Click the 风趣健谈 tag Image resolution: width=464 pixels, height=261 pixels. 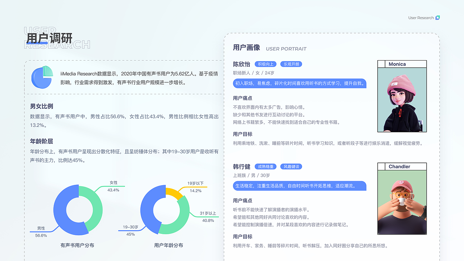pos(291,167)
